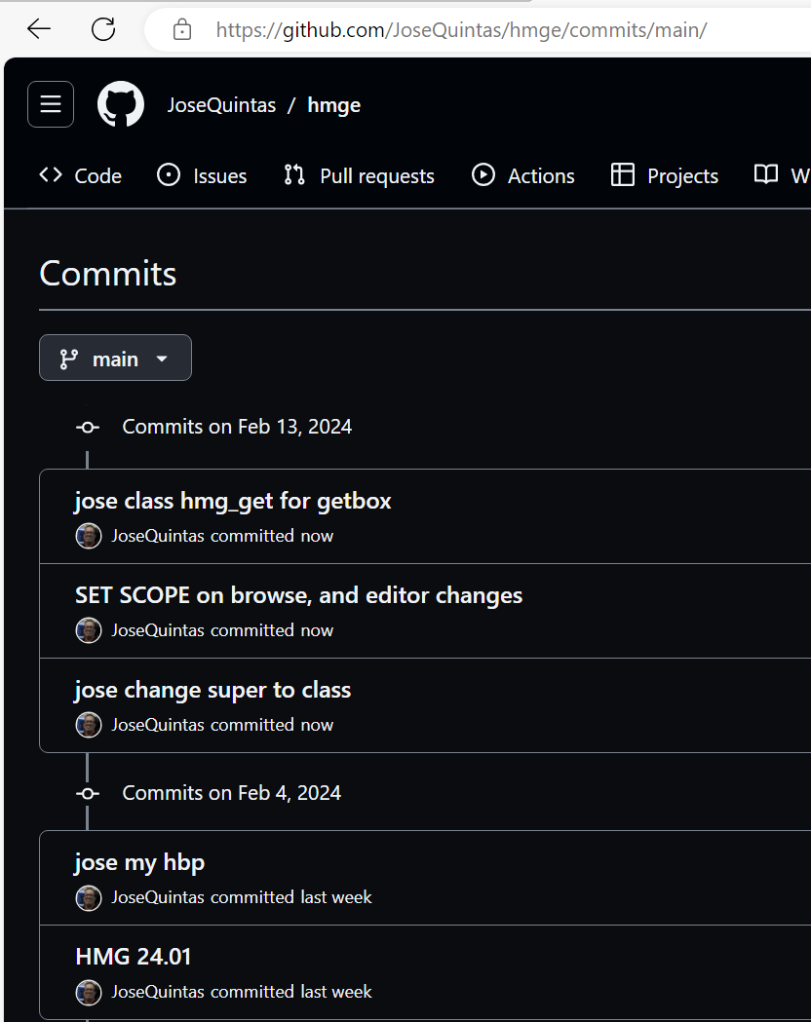Open the hamburger navigation menu
Screen dimensions: 811x1022
[51, 104]
